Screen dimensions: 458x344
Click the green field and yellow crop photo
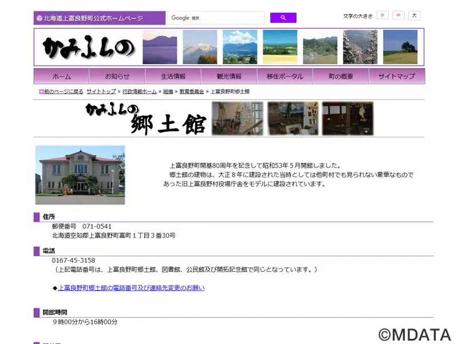[x=280, y=47]
